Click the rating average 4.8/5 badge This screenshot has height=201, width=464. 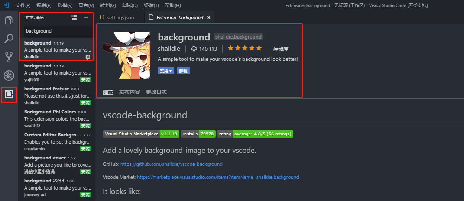tap(255, 134)
